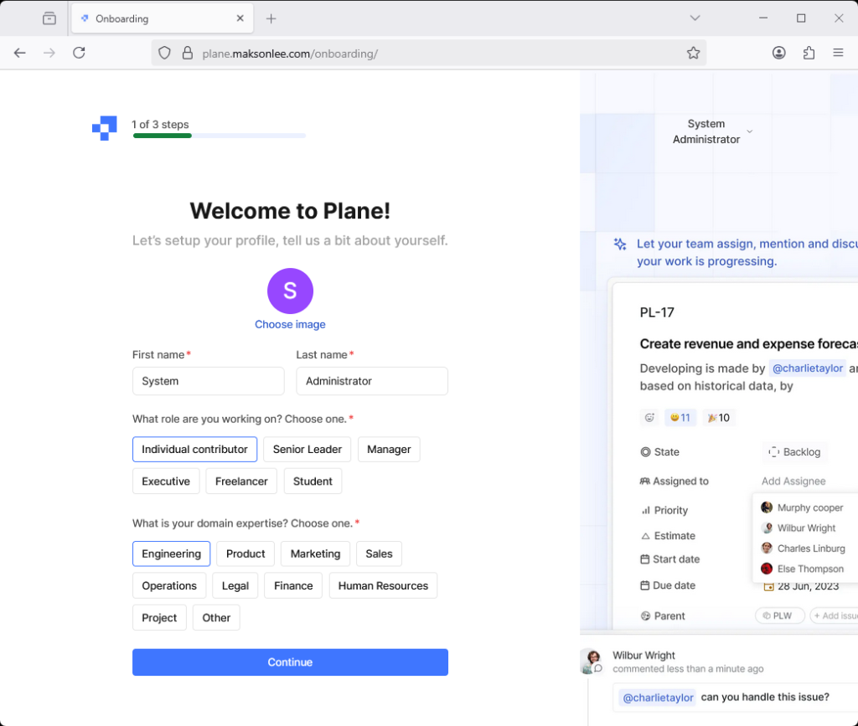858x726 pixels.
Task: Click the Choose image link
Action: 290,325
